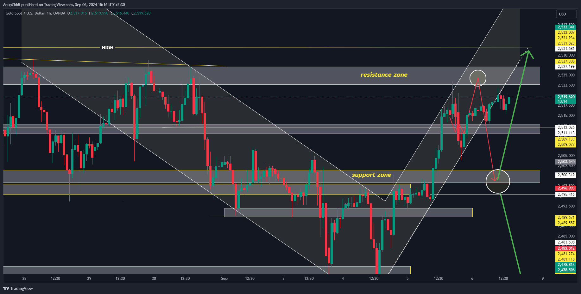This screenshot has width=581, height=294.
Task: Click the 2,492.500 price axis tick
Action: coord(566,206)
